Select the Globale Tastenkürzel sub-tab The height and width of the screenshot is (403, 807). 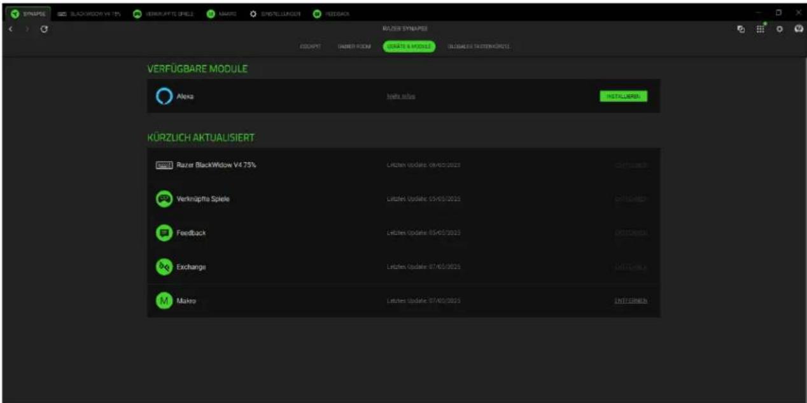(x=478, y=47)
